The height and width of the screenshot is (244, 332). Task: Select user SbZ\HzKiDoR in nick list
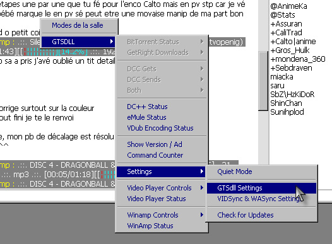point(292,95)
